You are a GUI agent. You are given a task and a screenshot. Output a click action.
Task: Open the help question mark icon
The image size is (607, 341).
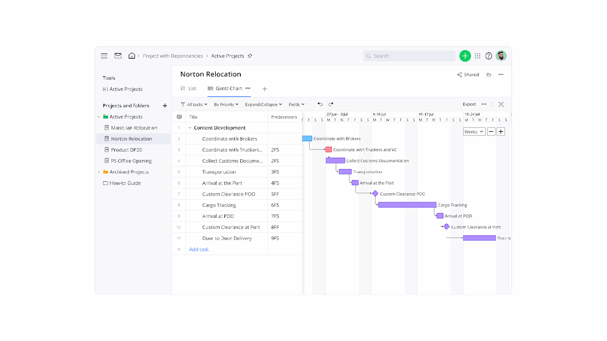tap(488, 55)
